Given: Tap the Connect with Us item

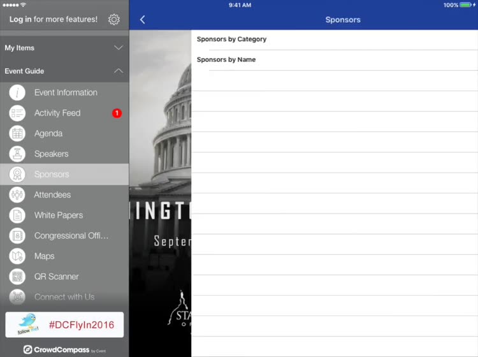Looking at the screenshot, I should pyautogui.click(x=64, y=297).
